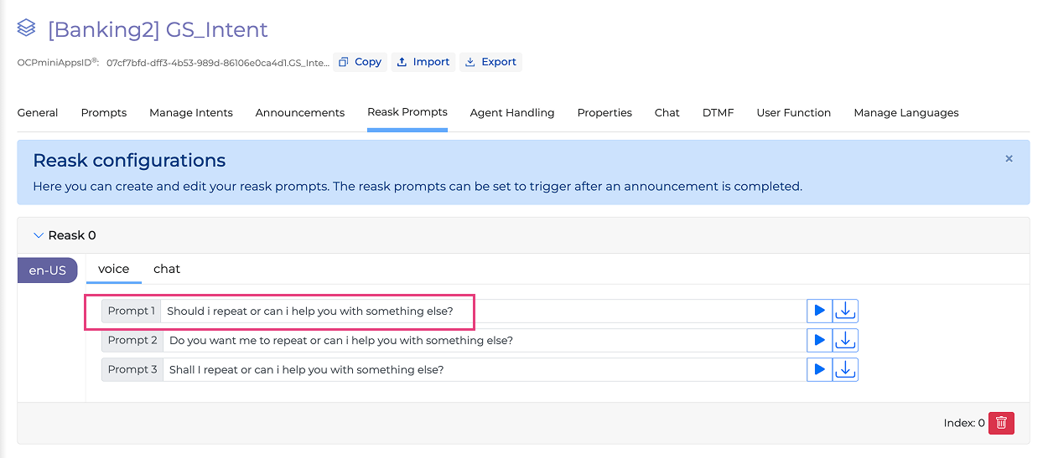This screenshot has height=458, width=1048.
Task: Download the Prompt 1 audio file
Action: [845, 311]
